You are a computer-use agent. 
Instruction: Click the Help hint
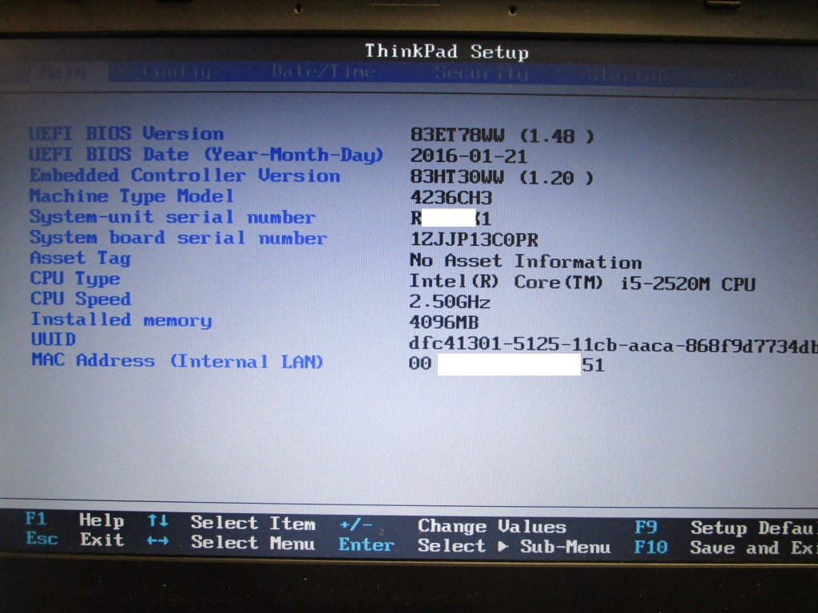tap(101, 520)
